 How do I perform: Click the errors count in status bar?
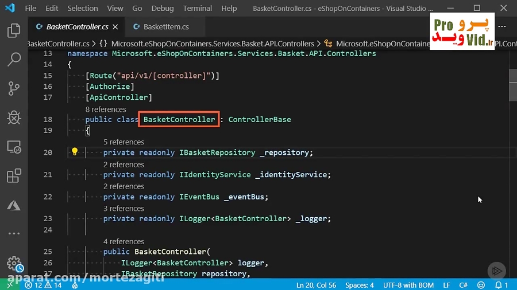[x=34, y=285]
